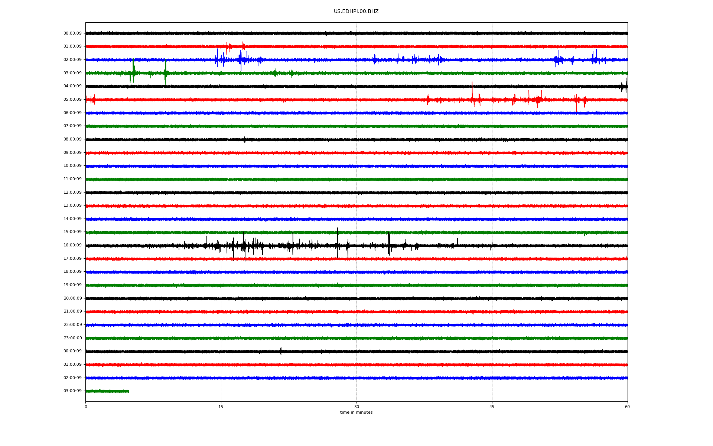Click the 06:00:09 row label
Image resolution: width=713 pixels, height=446 pixels.
click(72, 113)
